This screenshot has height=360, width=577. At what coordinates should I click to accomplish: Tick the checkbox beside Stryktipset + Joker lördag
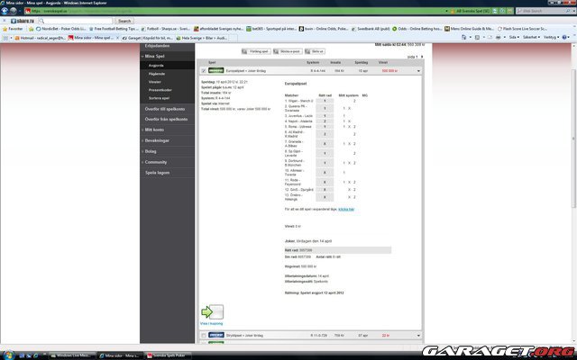202,335
